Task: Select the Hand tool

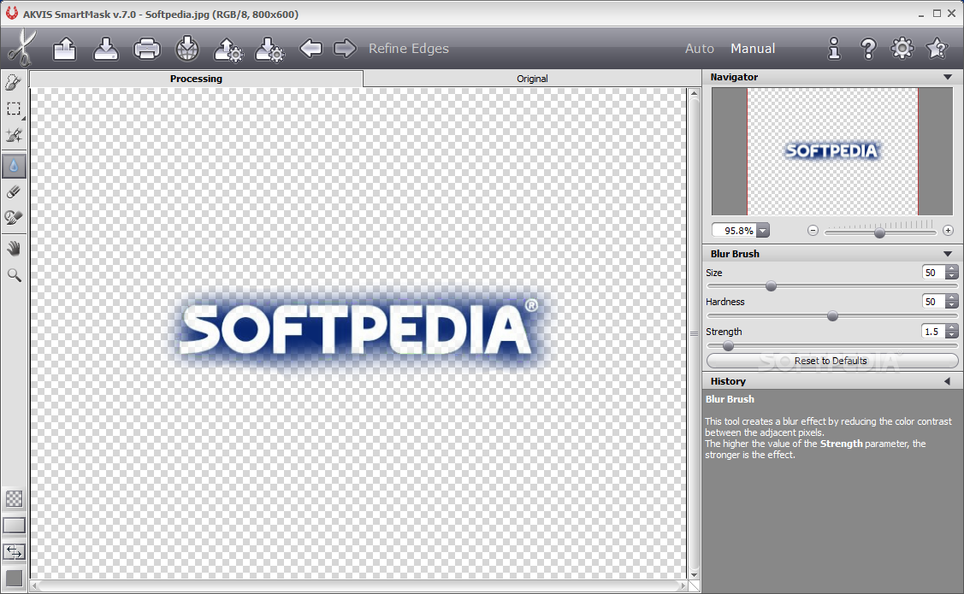Action: (x=14, y=248)
